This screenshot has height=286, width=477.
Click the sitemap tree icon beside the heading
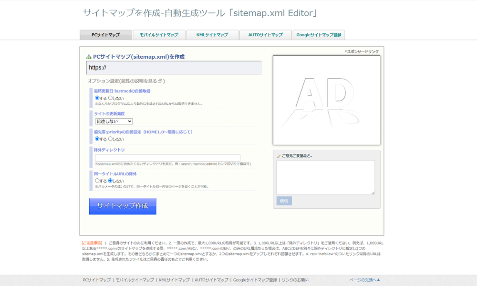pyautogui.click(x=89, y=57)
